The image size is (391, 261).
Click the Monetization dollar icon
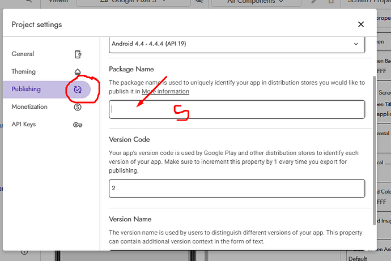(78, 107)
